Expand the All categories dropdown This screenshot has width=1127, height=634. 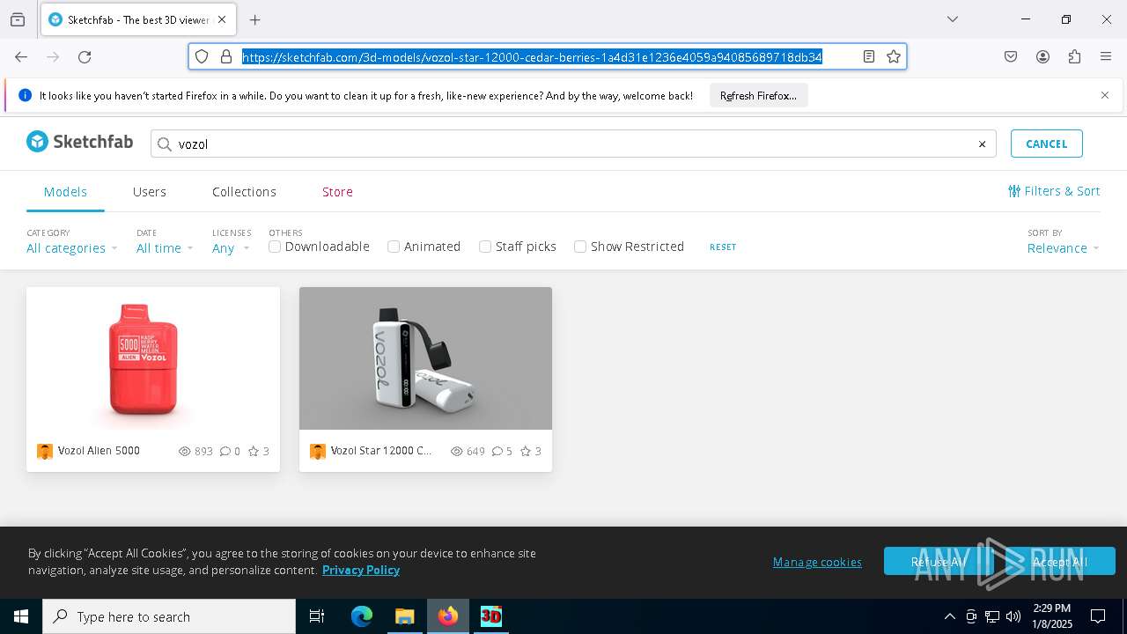click(71, 248)
